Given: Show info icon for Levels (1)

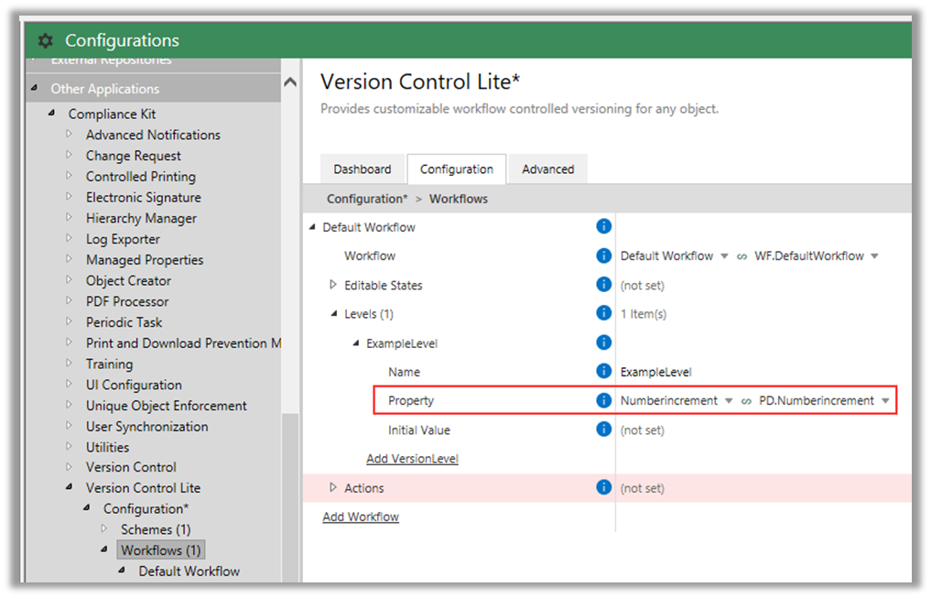Looking at the screenshot, I should pos(603,313).
